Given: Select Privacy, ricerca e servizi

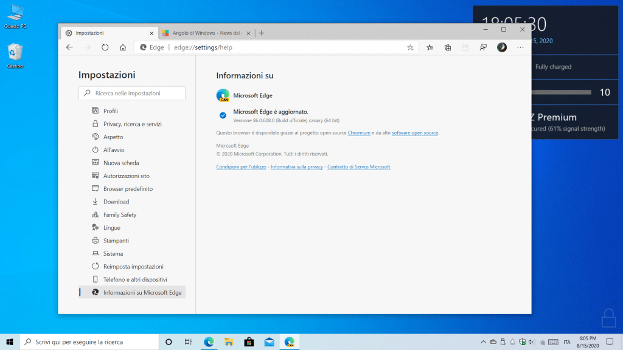Looking at the screenshot, I should (x=132, y=124).
